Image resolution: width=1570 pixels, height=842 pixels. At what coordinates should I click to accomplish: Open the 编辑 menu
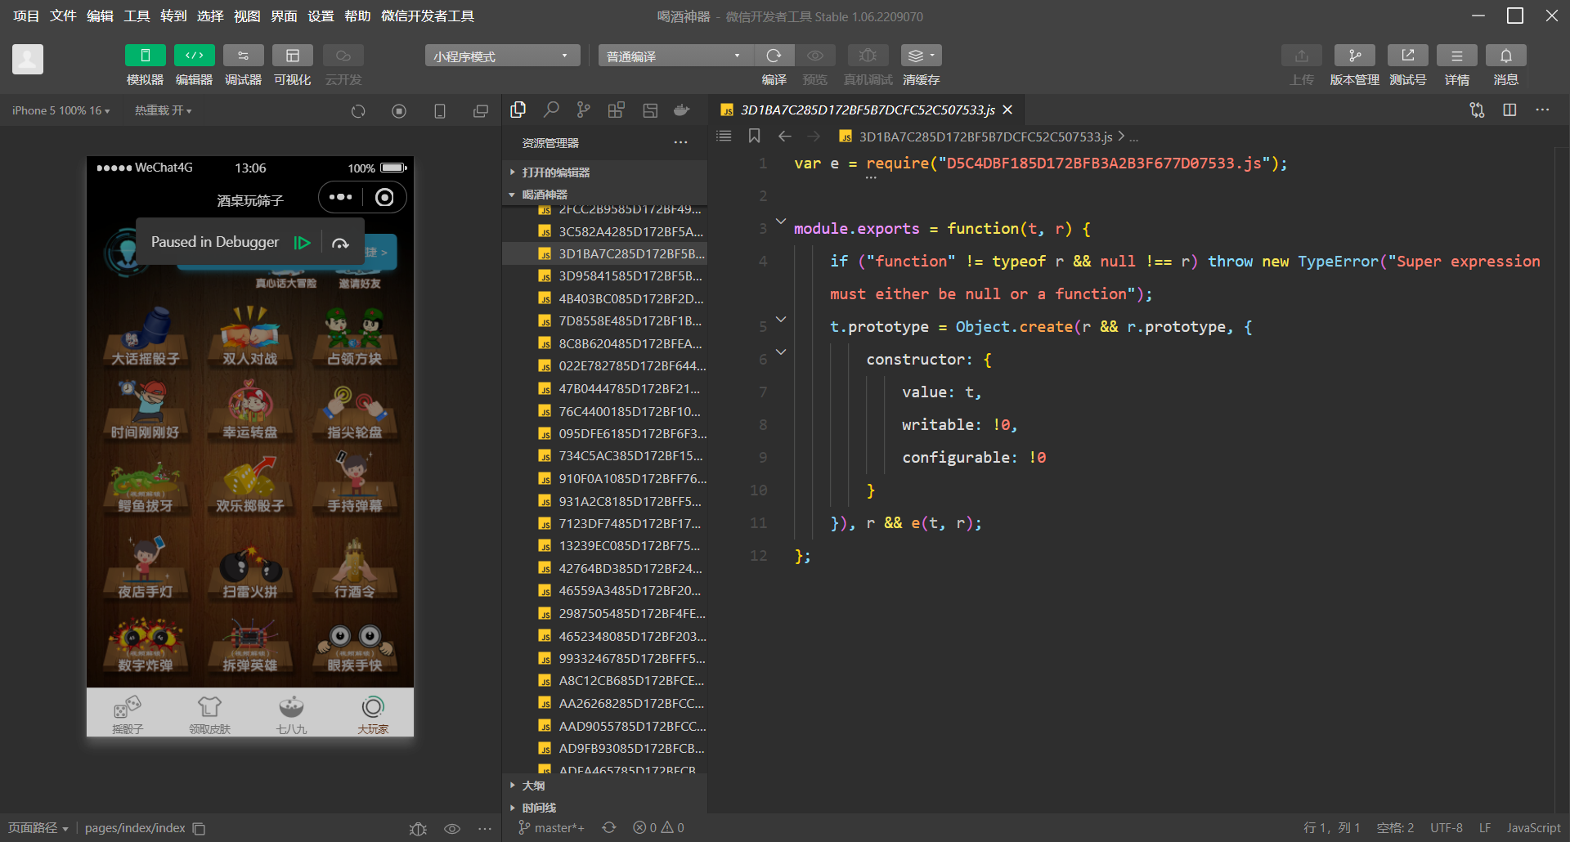100,16
